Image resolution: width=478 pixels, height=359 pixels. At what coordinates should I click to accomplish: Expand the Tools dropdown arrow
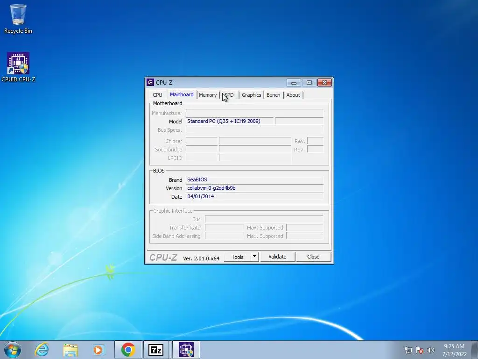pos(254,257)
